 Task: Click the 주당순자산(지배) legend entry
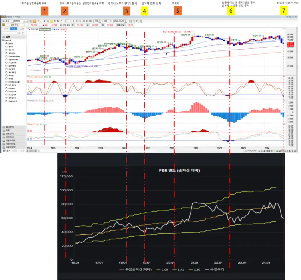pos(136,269)
